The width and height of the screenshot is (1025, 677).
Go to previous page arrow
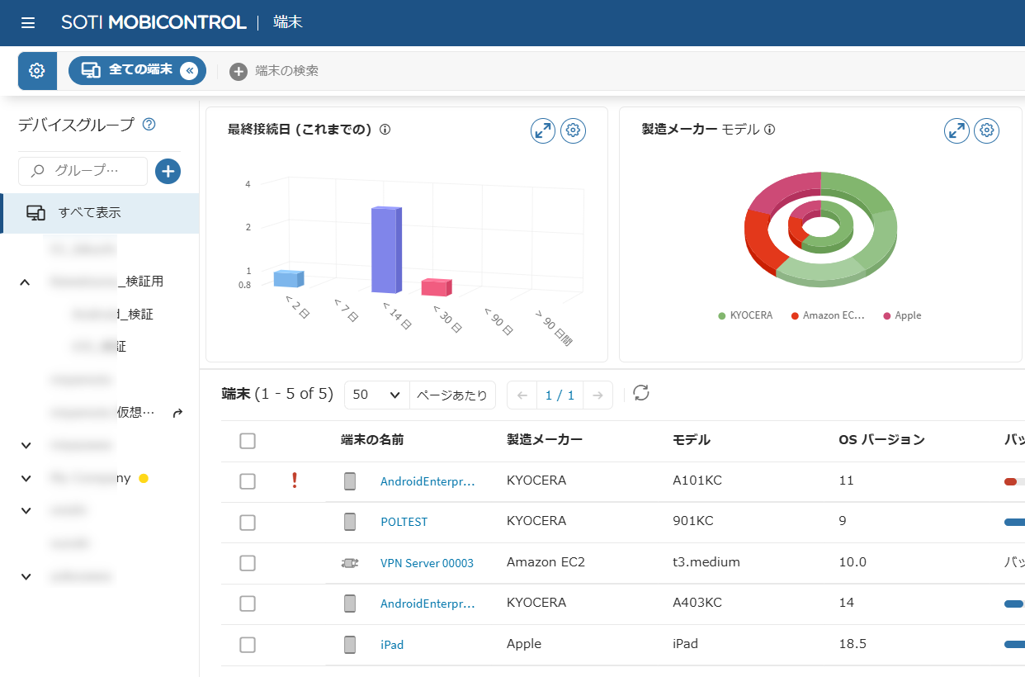point(522,395)
